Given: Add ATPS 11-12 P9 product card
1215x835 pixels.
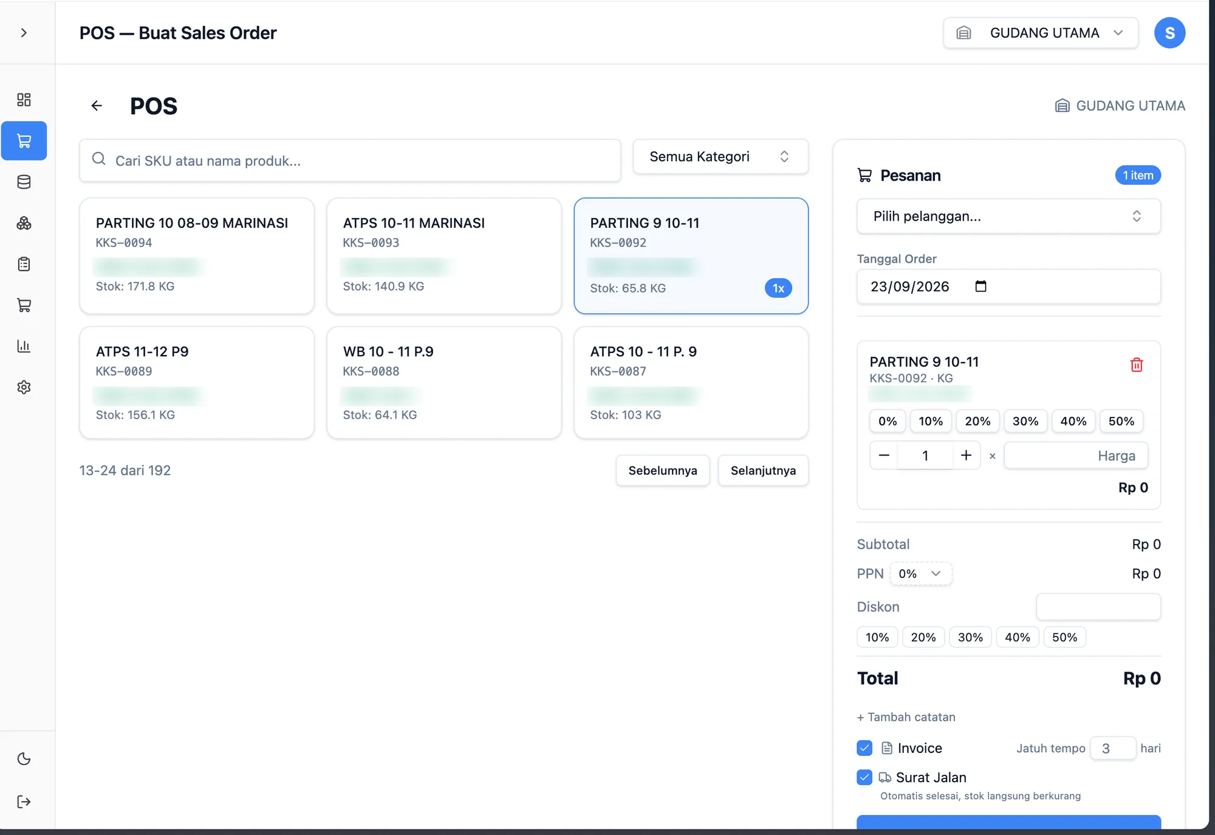Looking at the screenshot, I should 197,383.
